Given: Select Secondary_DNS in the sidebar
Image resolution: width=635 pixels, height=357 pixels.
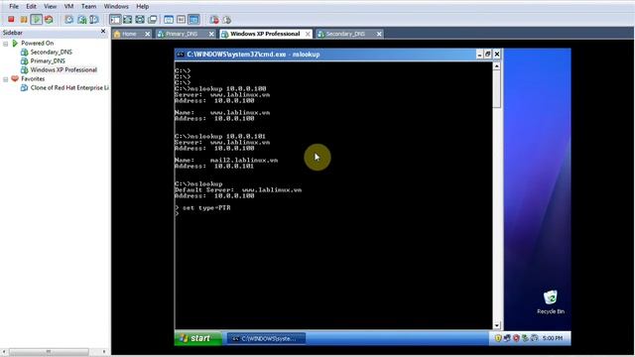Looking at the screenshot, I should pos(51,52).
